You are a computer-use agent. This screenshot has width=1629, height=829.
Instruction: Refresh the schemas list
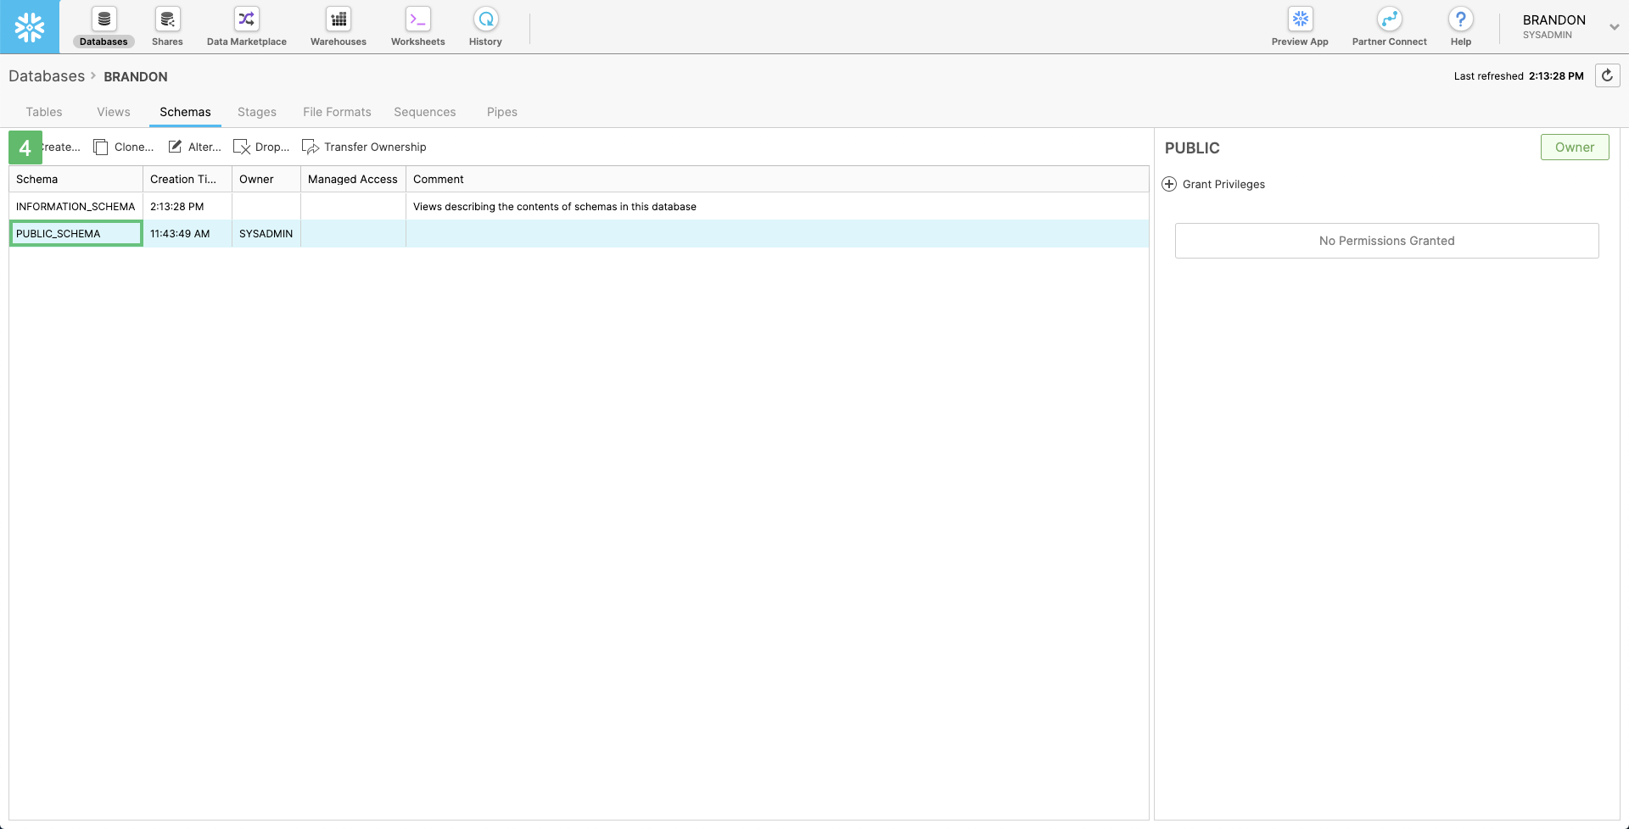(1607, 75)
